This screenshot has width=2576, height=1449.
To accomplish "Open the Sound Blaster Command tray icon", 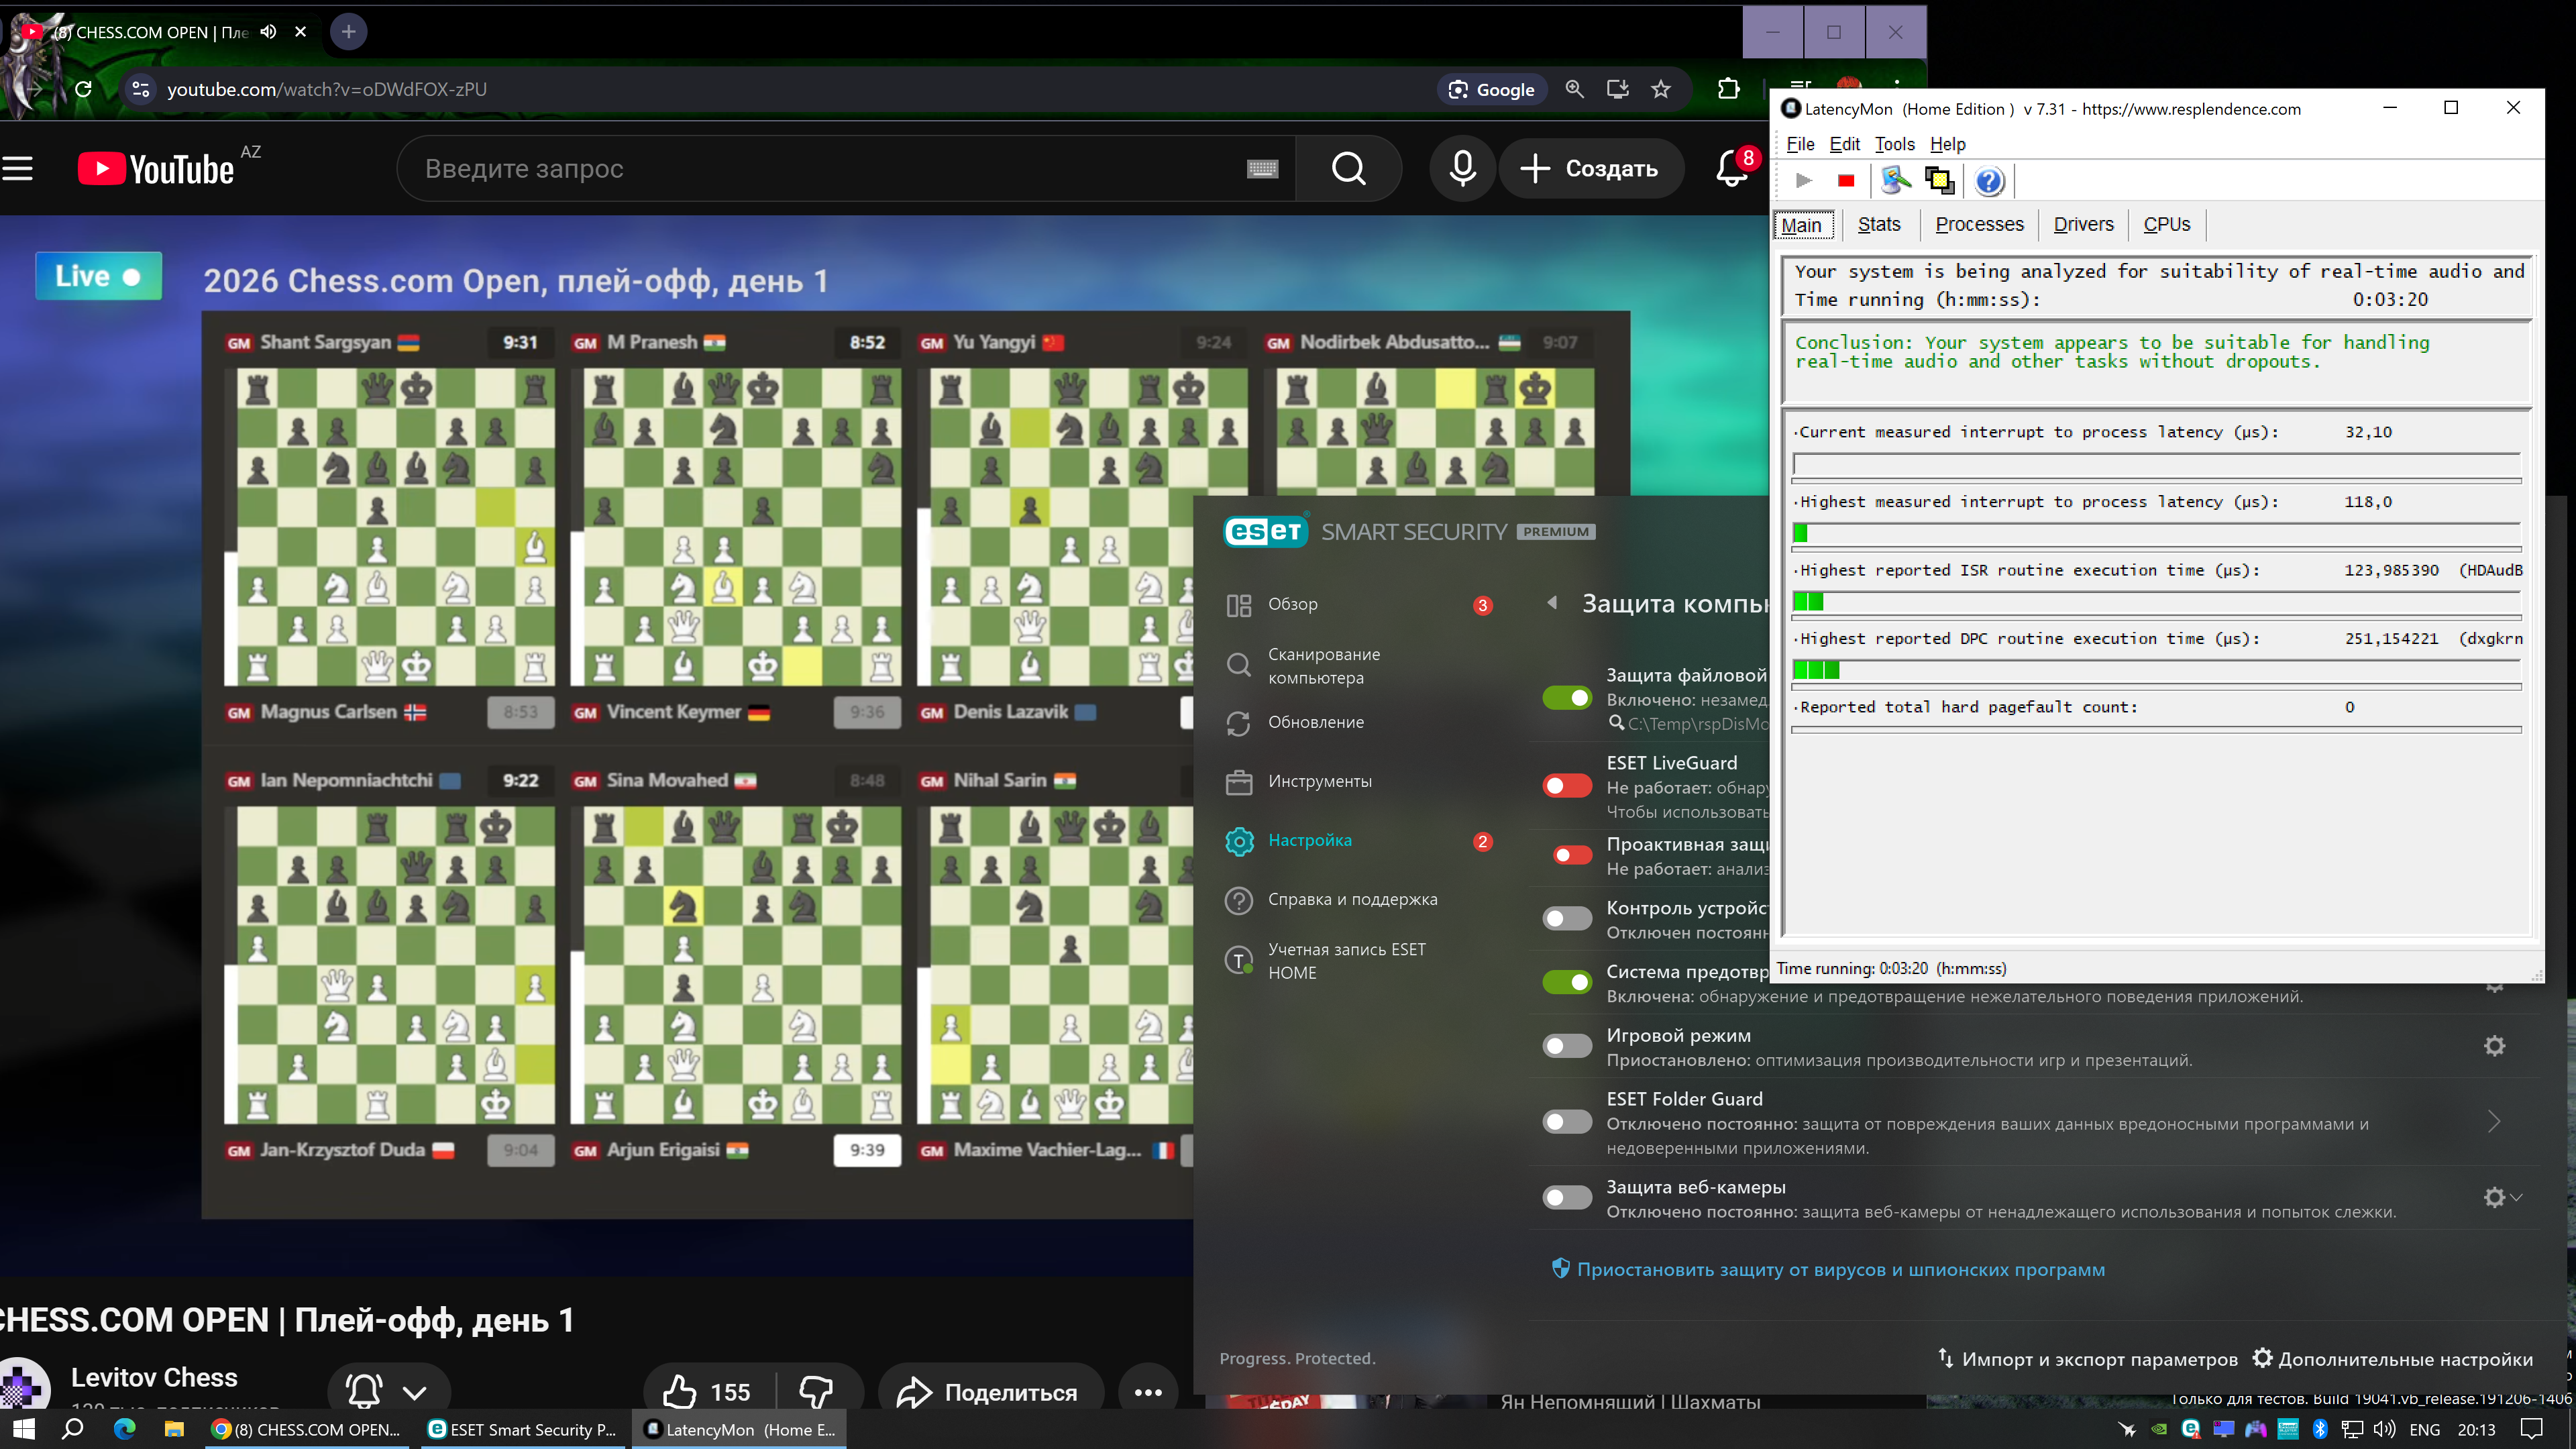I will click(x=2288, y=1429).
